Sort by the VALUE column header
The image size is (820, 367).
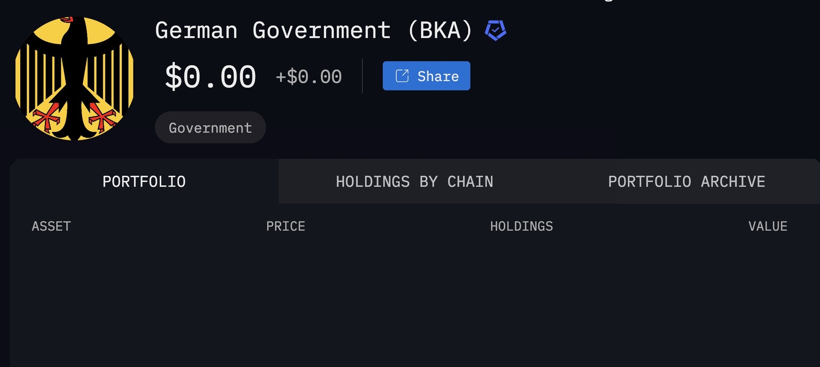coord(768,226)
